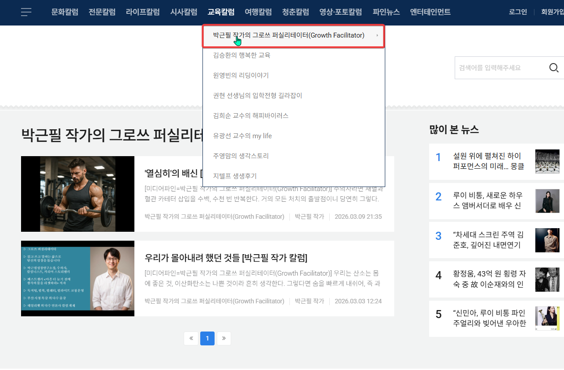Select 박근필 작가의 그로쓰 퍼실리테이터 dropdown item
Image resolution: width=564 pixels, height=370 pixels.
click(x=294, y=35)
